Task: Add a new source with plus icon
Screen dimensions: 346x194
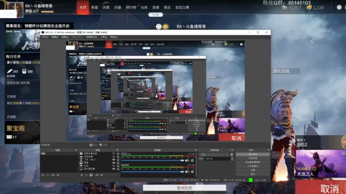Action: [82, 175]
